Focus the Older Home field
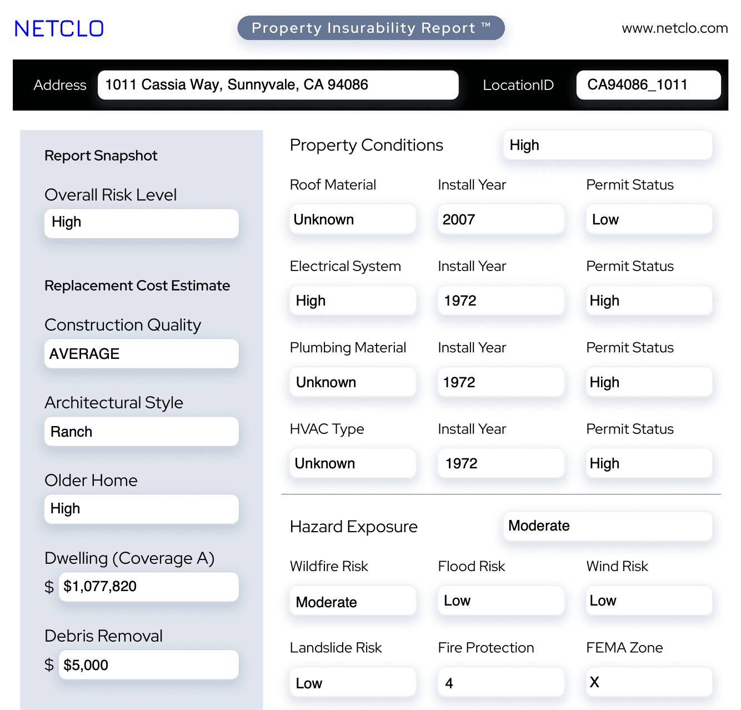 [141, 509]
